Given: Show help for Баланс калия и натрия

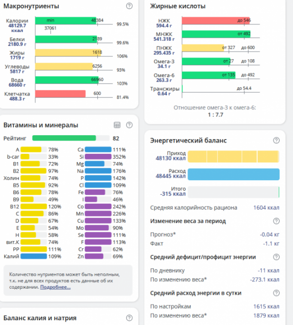Looking at the screenshot, I should click(x=129, y=318).
